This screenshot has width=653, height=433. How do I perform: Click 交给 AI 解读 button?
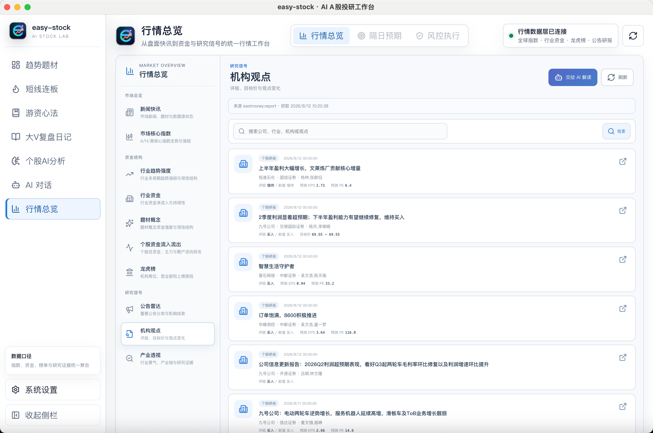(x=573, y=77)
